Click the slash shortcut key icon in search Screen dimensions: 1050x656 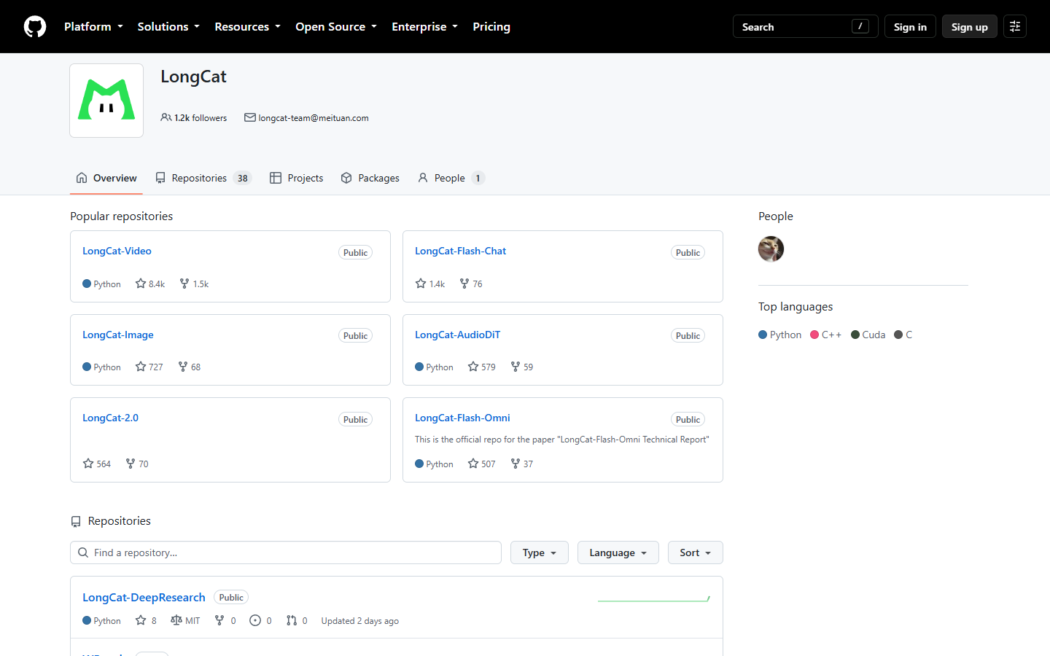[860, 26]
